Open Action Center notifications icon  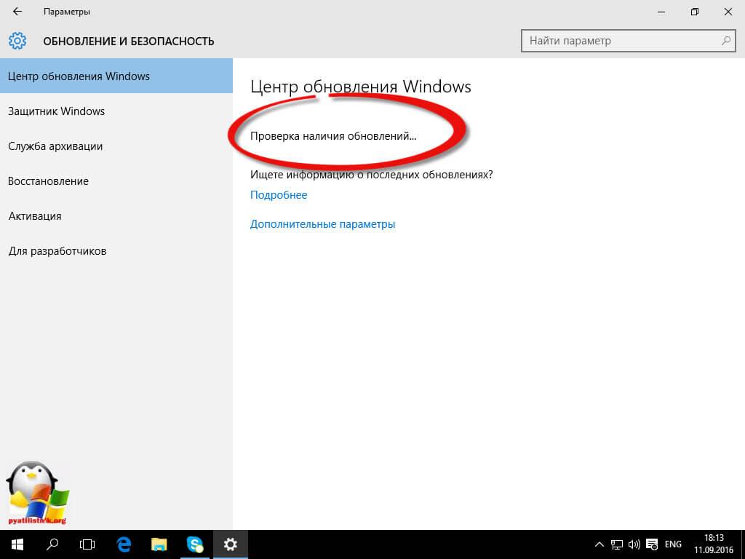click(x=652, y=544)
